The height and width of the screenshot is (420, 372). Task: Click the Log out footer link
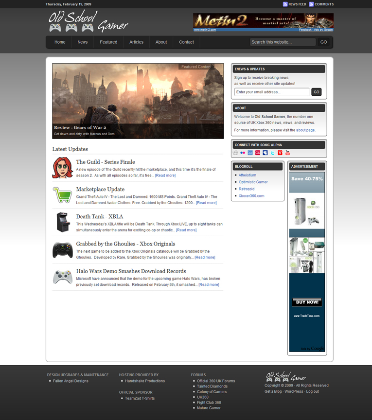pyautogui.click(x=313, y=391)
